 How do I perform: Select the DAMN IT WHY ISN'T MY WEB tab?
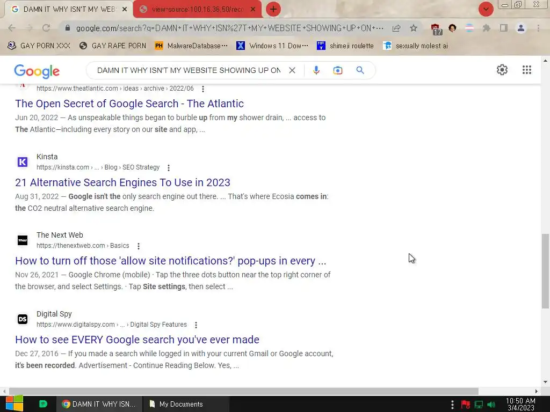68,10
